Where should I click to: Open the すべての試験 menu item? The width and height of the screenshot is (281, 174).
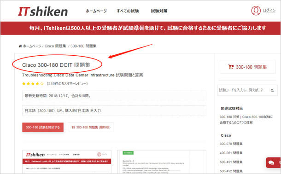[x=128, y=11]
